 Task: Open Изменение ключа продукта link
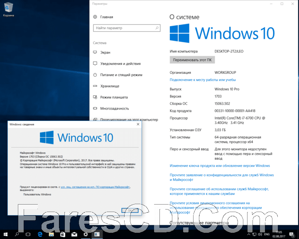coord(220,166)
